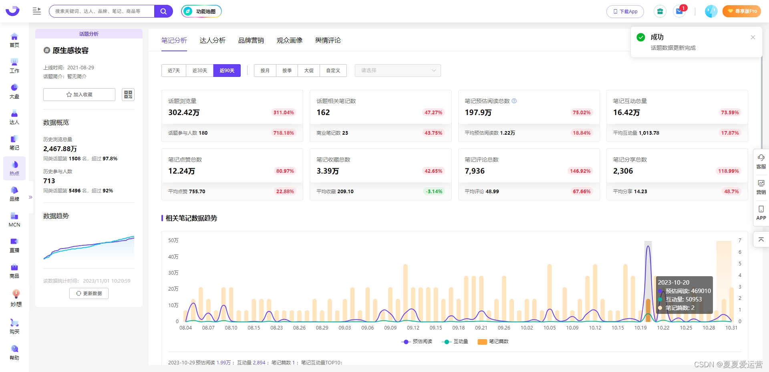Open the 直播 sidebar icon
Screen dimensions: 769x372
tap(14, 245)
